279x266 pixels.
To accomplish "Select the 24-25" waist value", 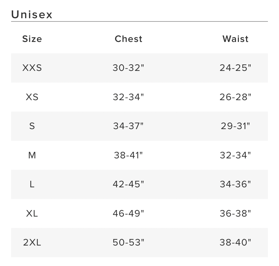I will [x=235, y=68].
